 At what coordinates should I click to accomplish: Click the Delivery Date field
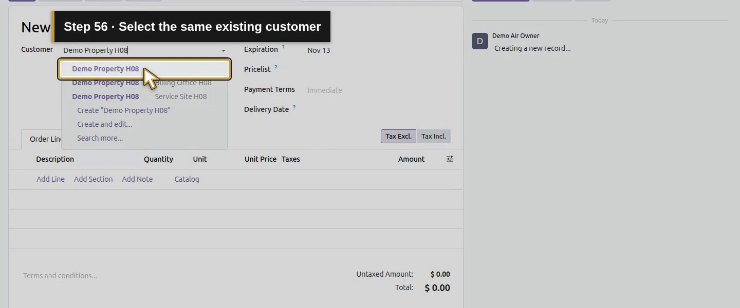coord(379,109)
